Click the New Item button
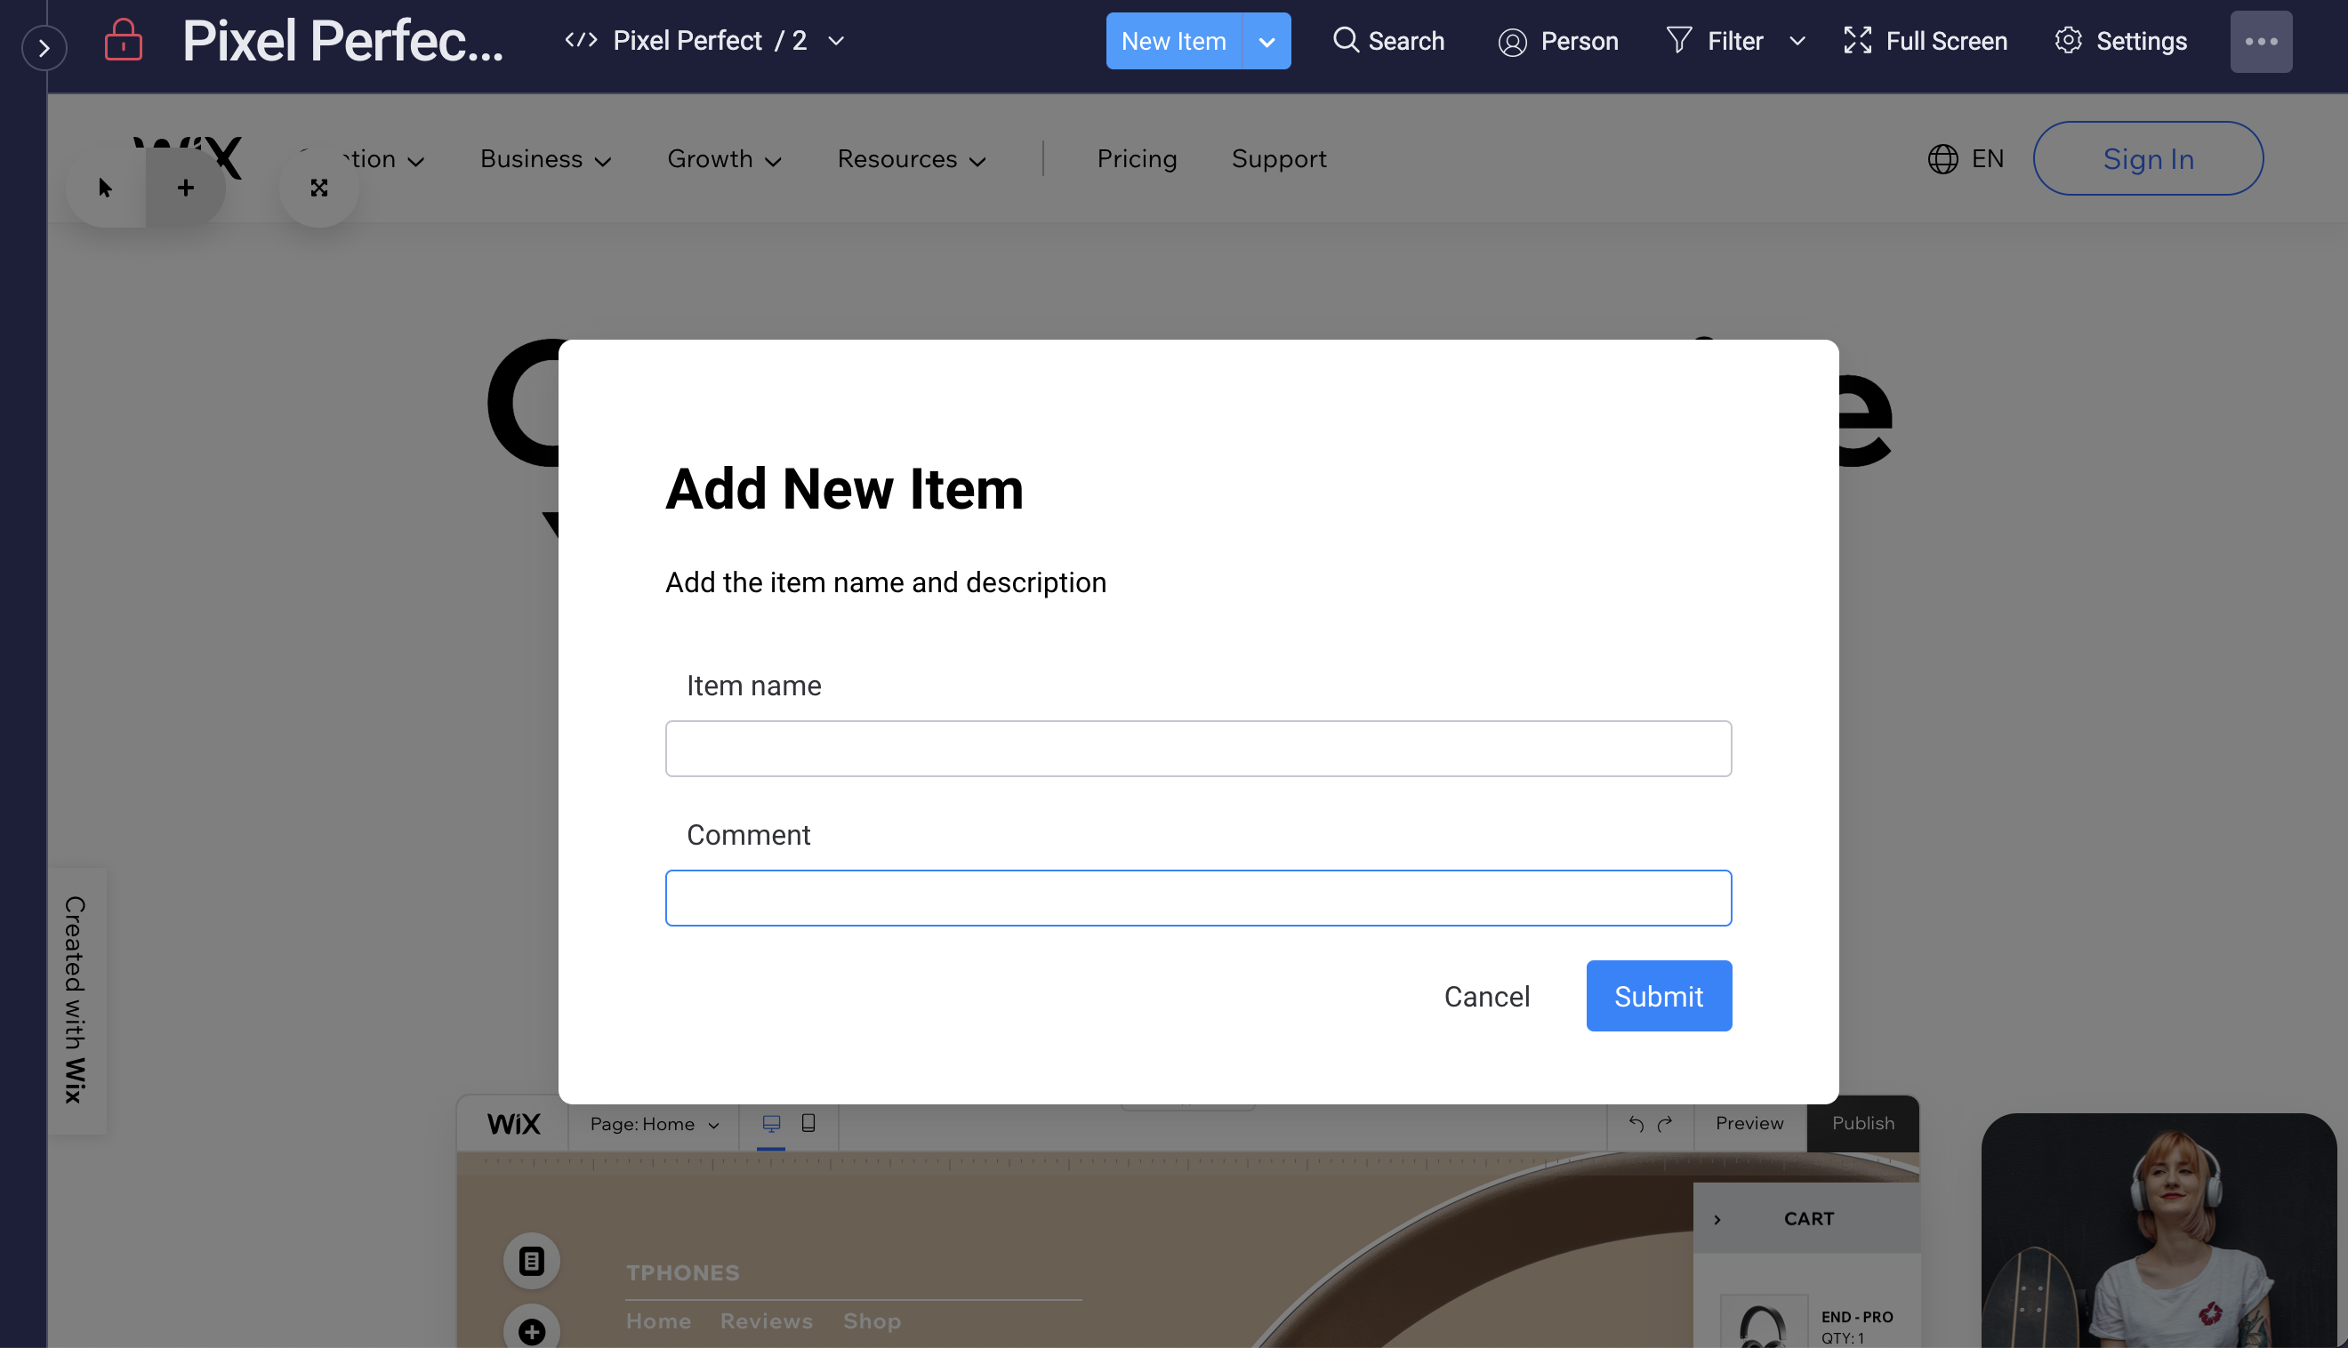 (1173, 41)
